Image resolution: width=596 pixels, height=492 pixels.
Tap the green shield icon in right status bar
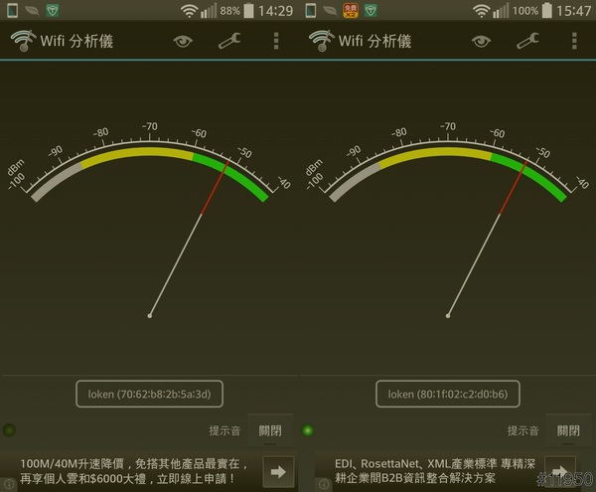point(371,10)
